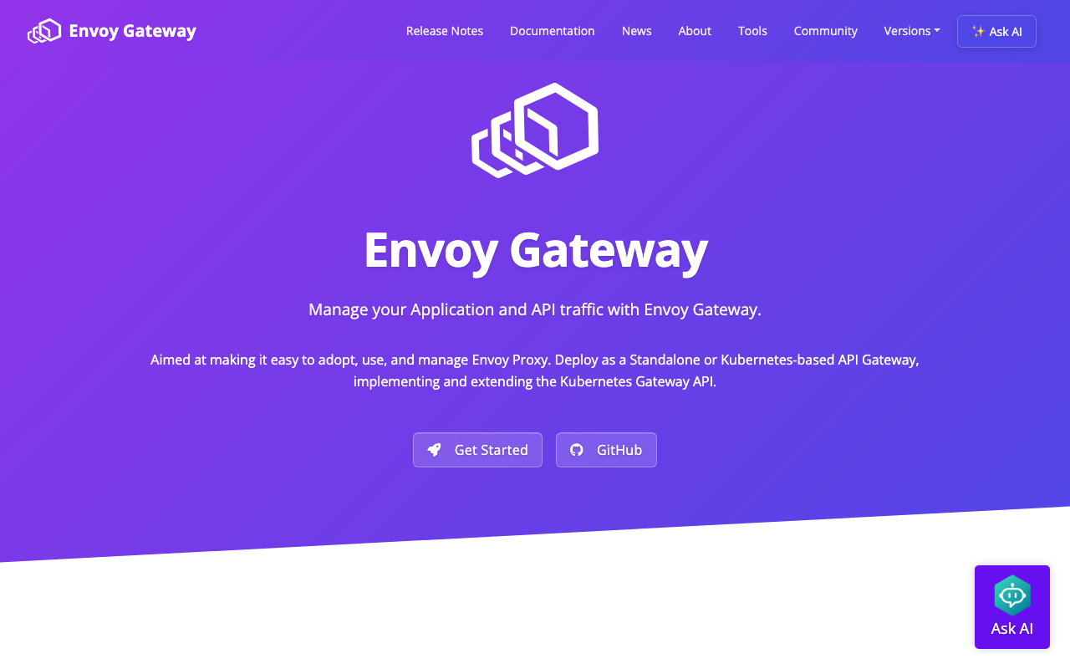The width and height of the screenshot is (1070, 669).
Task: Click the rocket icon on Get Started
Action: [x=434, y=450]
